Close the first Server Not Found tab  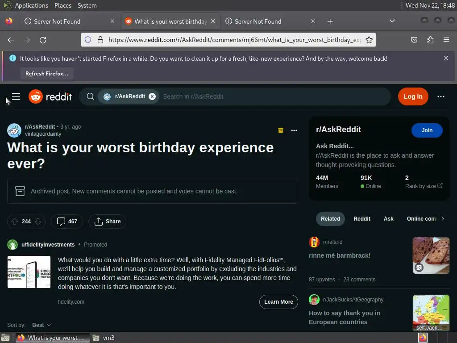coord(112,21)
